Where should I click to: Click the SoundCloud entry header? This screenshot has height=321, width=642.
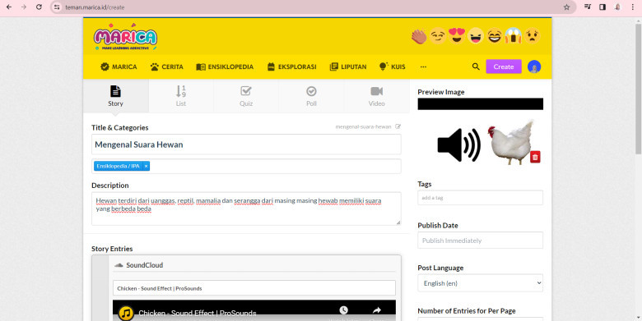254,265
